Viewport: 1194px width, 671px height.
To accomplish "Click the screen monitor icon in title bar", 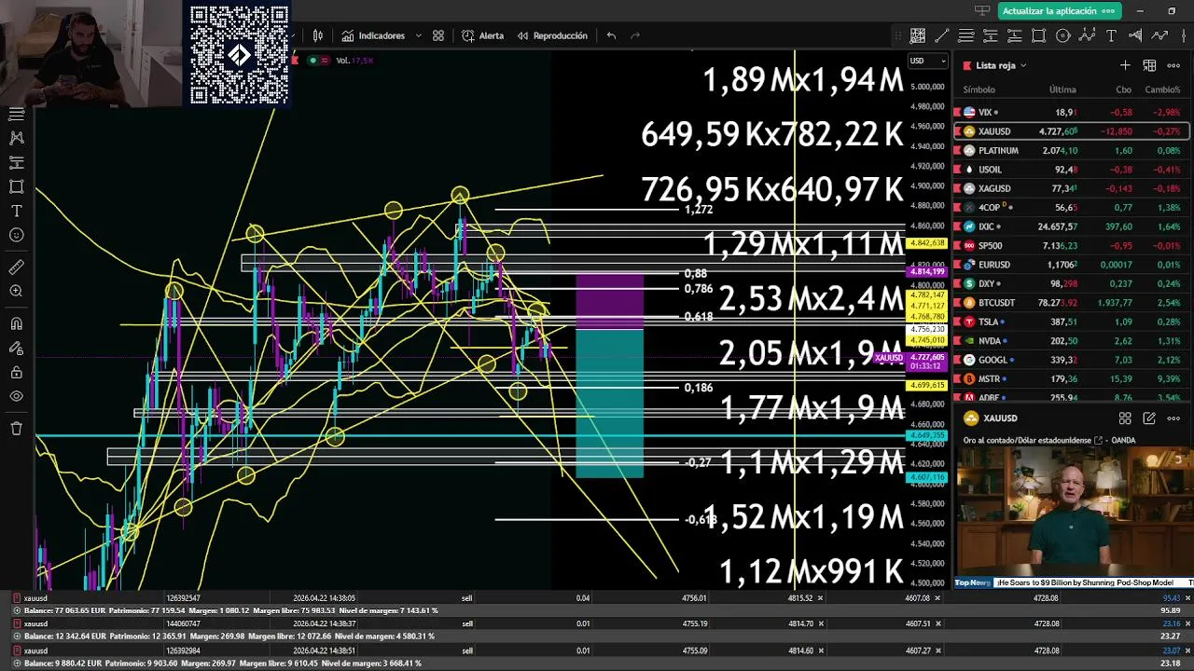I will click(981, 10).
